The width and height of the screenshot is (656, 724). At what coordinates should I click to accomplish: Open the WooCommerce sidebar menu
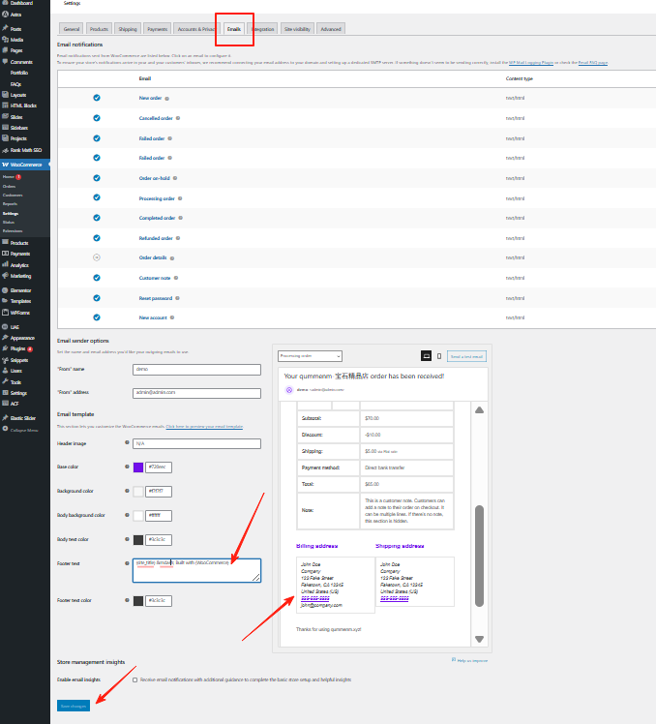(x=26, y=165)
